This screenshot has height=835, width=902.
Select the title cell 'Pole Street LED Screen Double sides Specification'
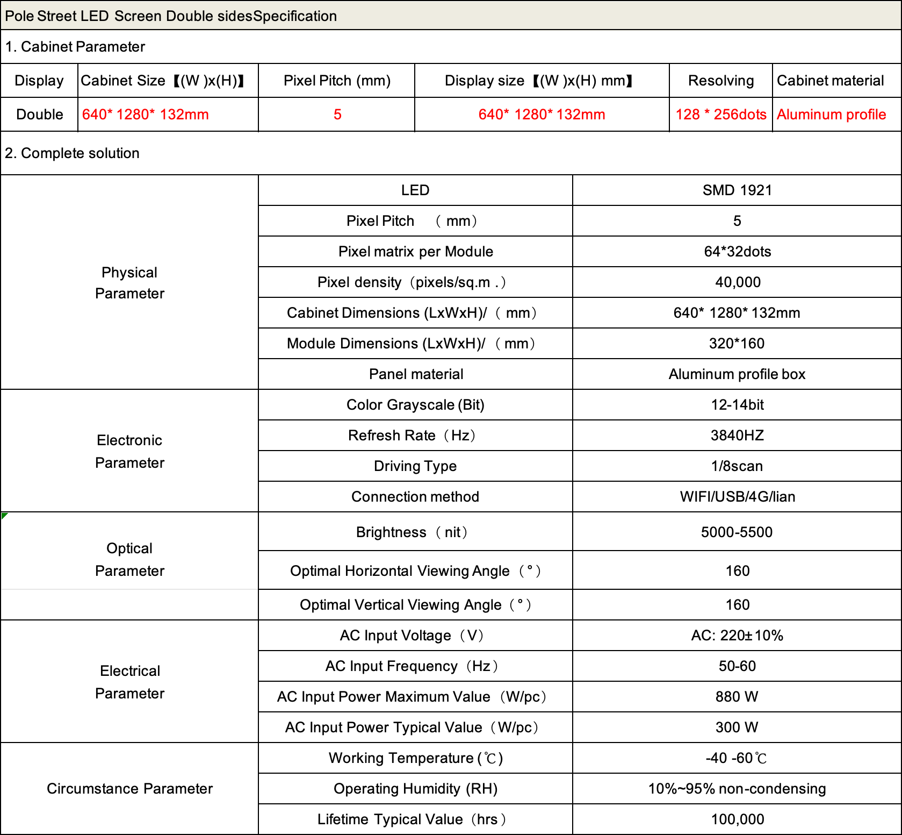coord(171,16)
